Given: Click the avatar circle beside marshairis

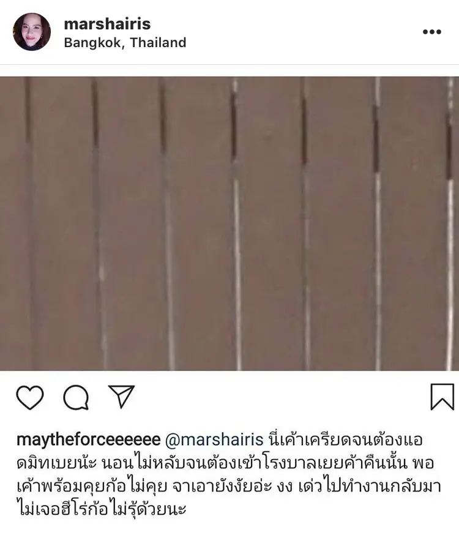Looking at the screenshot, I should tap(32, 32).
